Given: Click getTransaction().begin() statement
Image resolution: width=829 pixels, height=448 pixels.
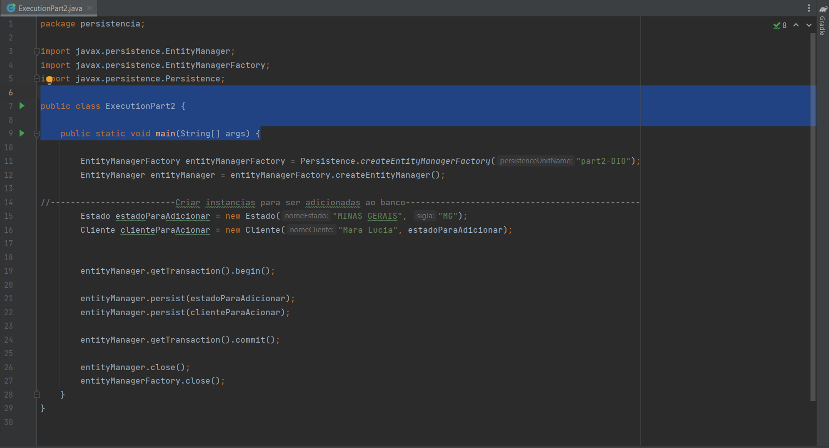Looking at the screenshot, I should coord(177,271).
